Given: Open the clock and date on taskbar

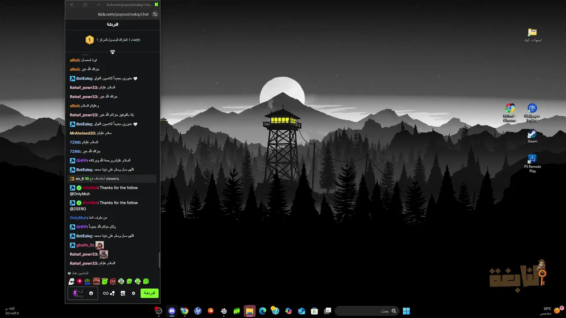Looking at the screenshot, I should click(12, 311).
